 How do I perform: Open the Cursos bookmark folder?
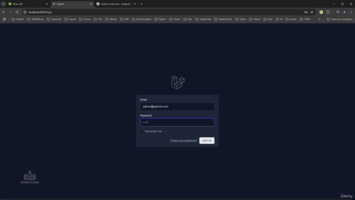(x=85, y=19)
